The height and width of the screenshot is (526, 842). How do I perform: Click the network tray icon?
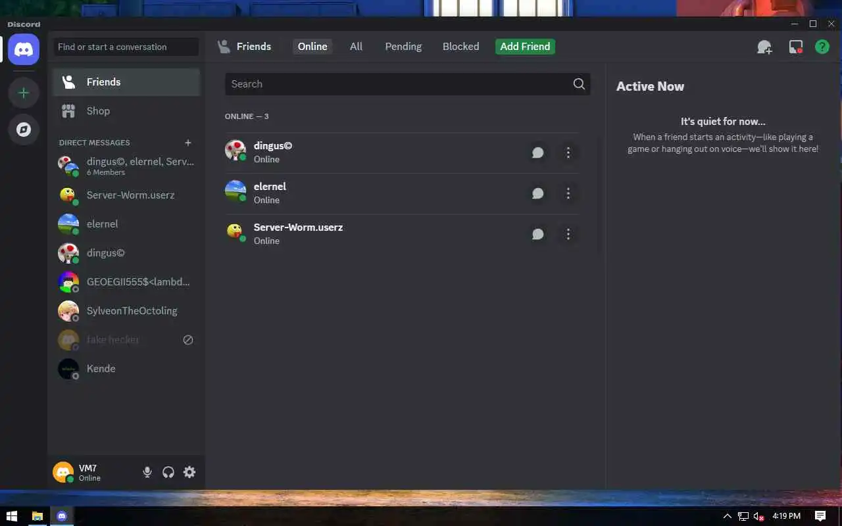point(743,516)
